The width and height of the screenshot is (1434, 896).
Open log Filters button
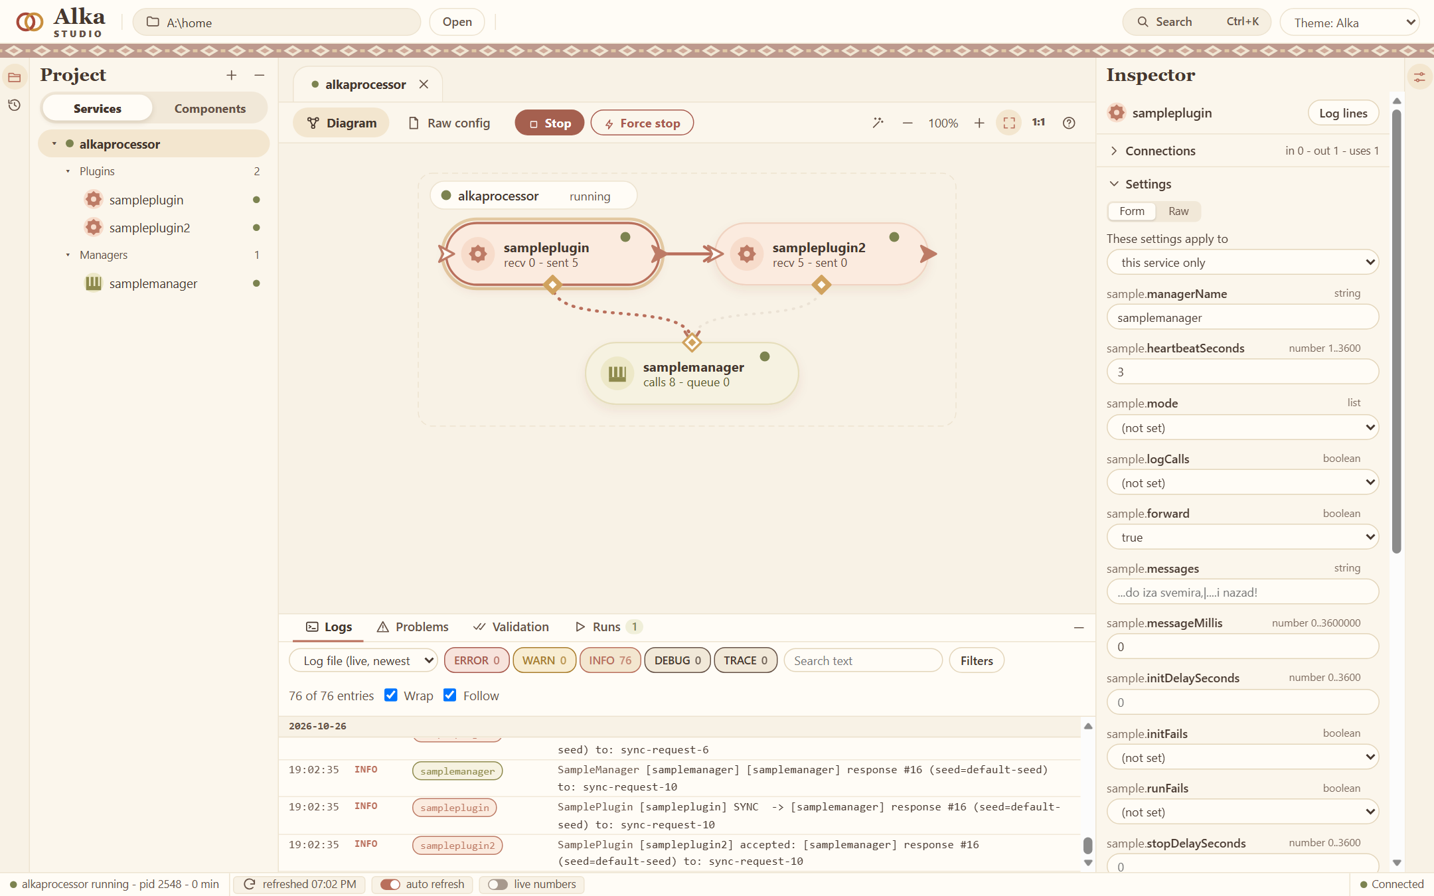click(x=977, y=660)
